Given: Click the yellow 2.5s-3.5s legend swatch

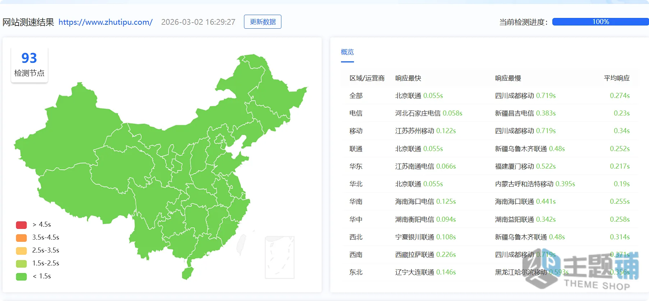Looking at the screenshot, I should click(22, 250).
